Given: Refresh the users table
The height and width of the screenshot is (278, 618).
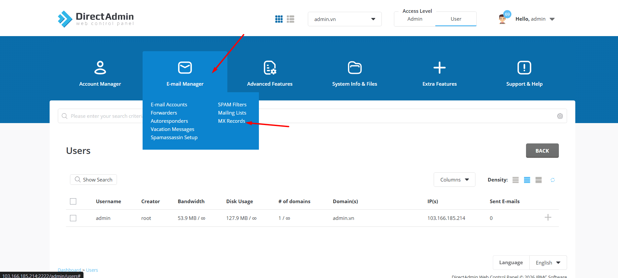Looking at the screenshot, I should coord(553,180).
